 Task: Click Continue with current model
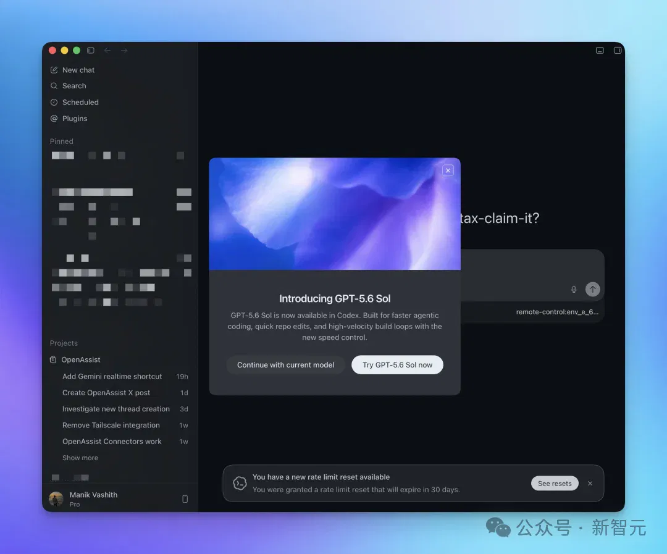tap(285, 364)
